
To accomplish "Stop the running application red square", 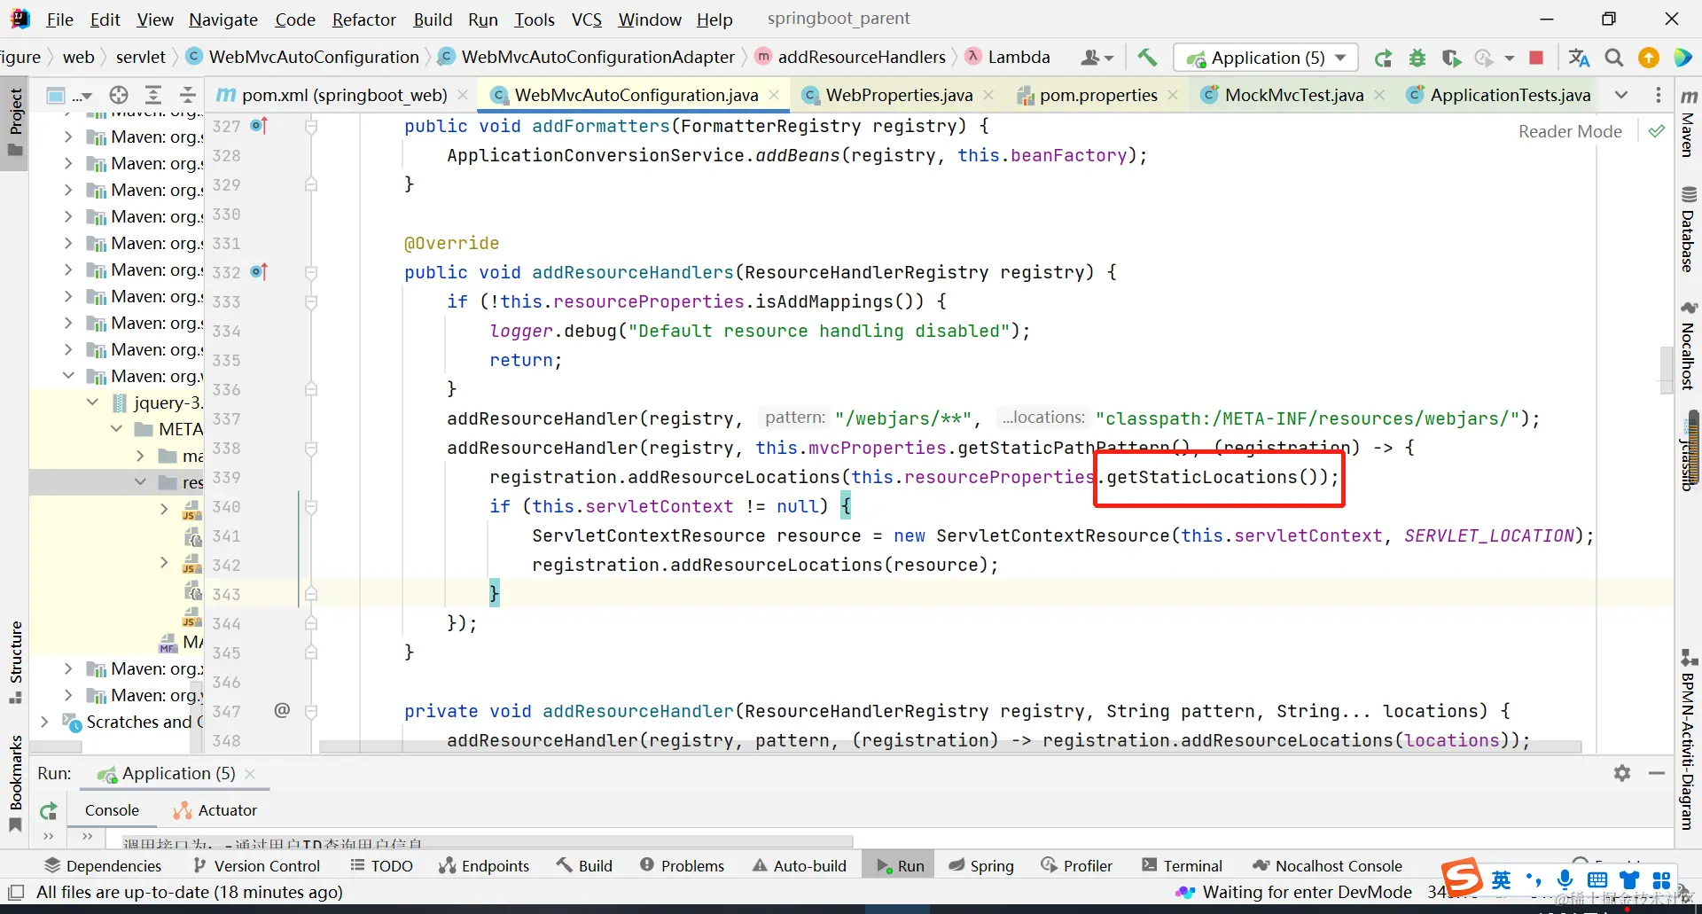I will 1536,59.
